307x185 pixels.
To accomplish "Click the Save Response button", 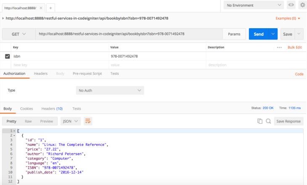I will coord(288,121).
